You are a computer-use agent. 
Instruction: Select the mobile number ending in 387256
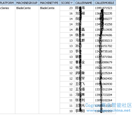(103, 68)
